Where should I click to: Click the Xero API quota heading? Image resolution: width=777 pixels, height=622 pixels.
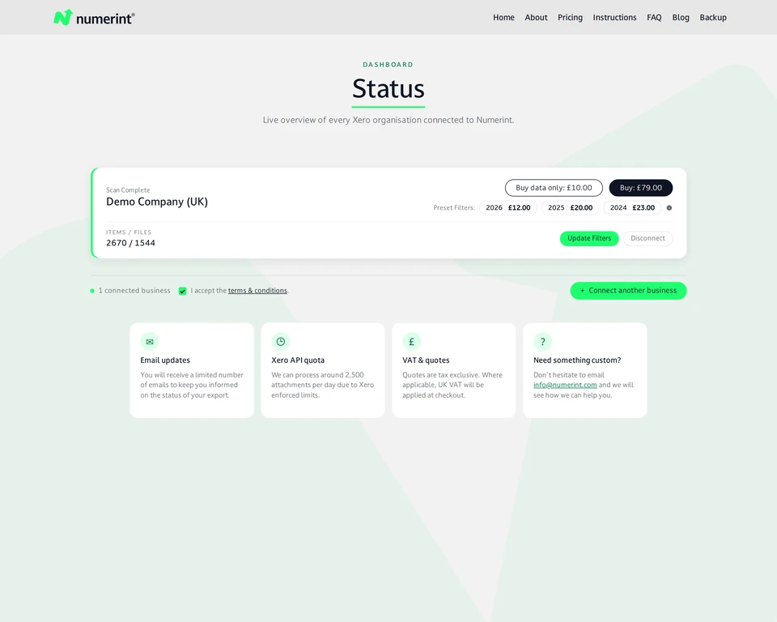(298, 360)
